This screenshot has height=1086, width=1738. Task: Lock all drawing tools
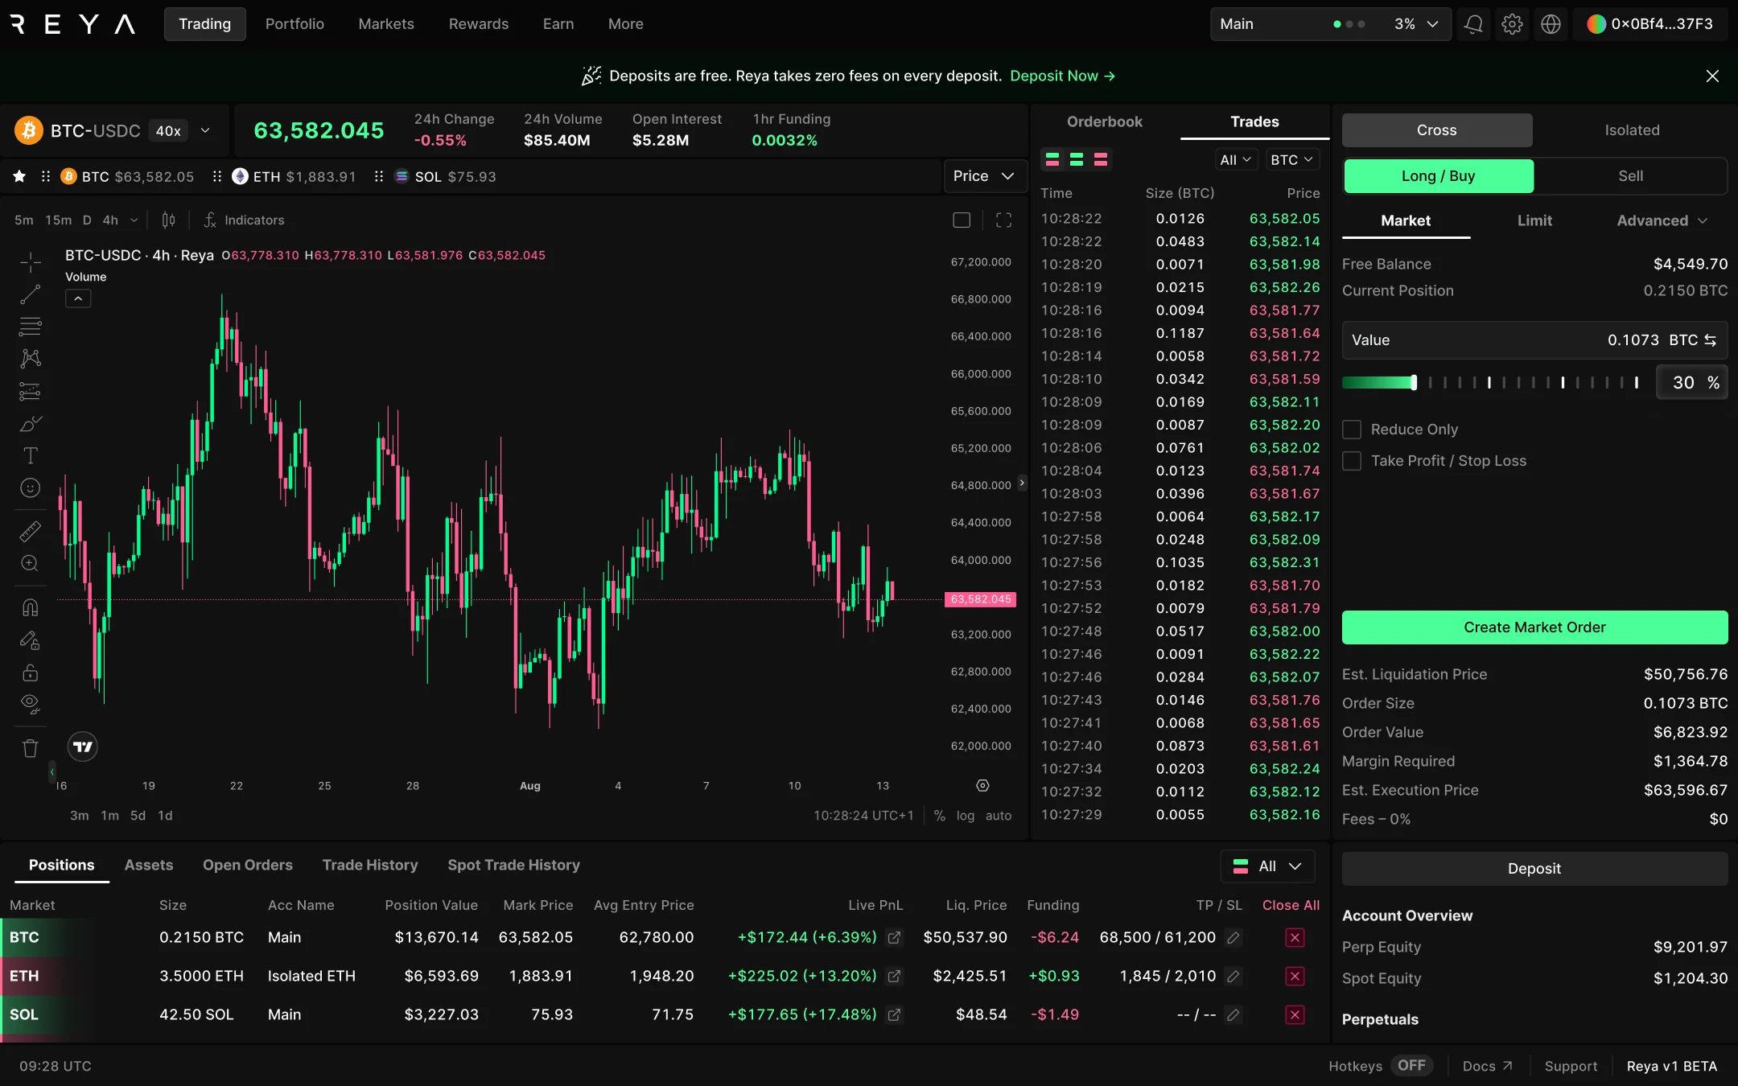[x=30, y=673]
